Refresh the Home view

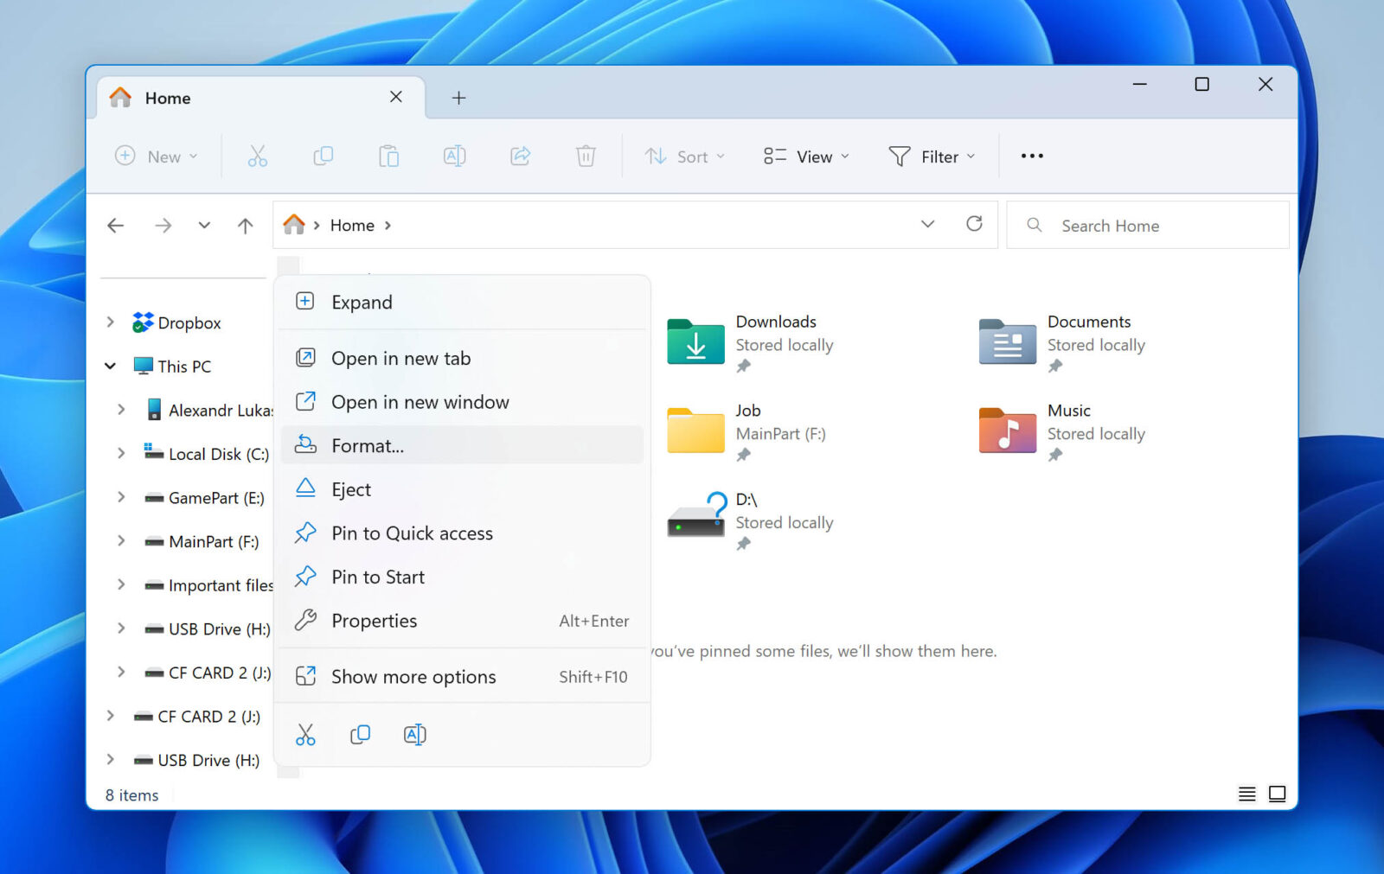pos(975,224)
